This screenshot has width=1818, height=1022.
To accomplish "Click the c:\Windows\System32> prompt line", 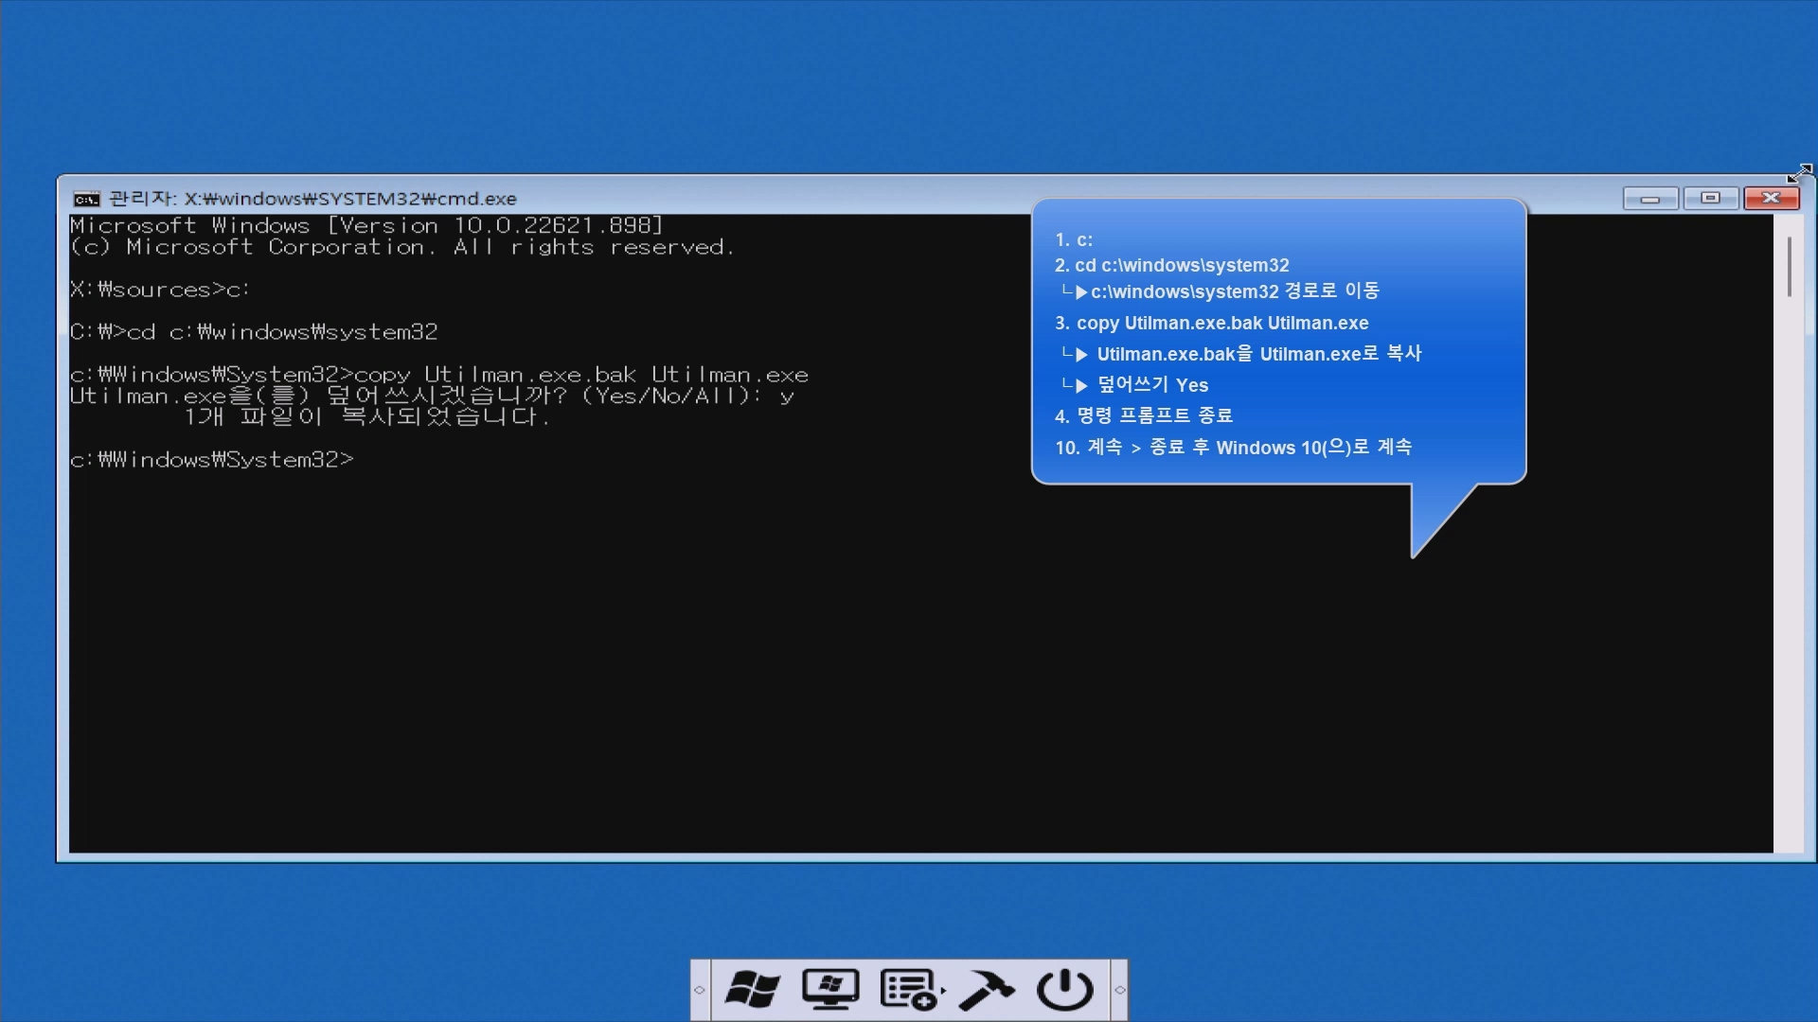I will point(211,460).
